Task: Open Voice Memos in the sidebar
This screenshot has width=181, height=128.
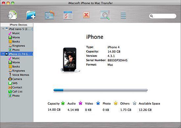Action: coord(19,75)
